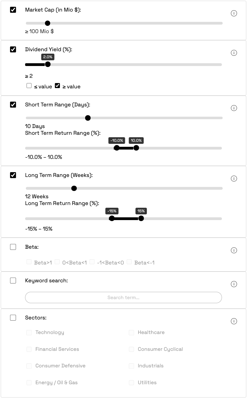Check the ≤ value option under Dividend Yield
This screenshot has width=247, height=398.
[x=29, y=85]
